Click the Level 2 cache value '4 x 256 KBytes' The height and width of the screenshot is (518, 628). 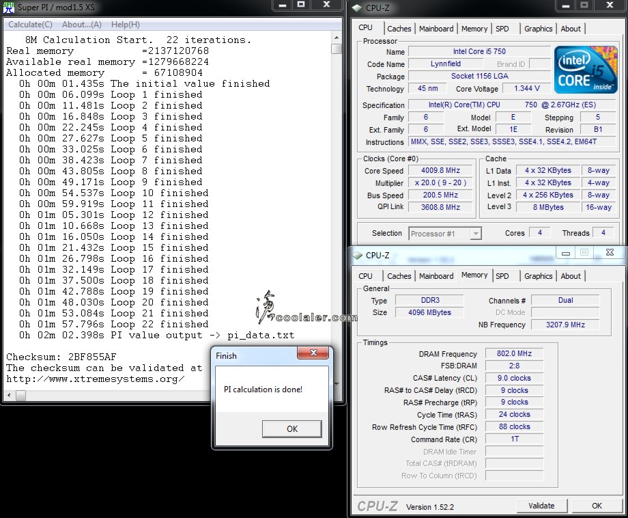548,195
